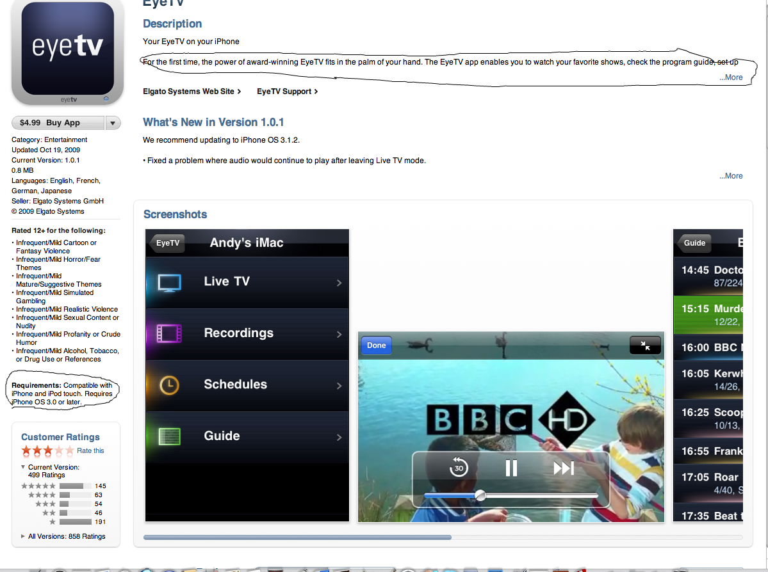
Task: Click the BBC HD video screenshot thumbnail
Action: [x=511, y=427]
